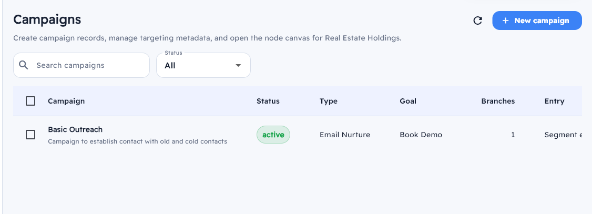Open the Status filter showing All
592x214 pixels.
click(x=203, y=66)
